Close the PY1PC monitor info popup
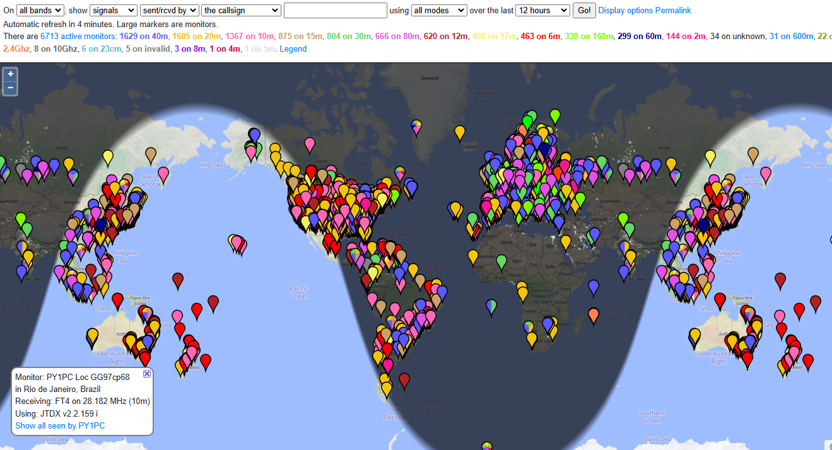 coord(147,374)
